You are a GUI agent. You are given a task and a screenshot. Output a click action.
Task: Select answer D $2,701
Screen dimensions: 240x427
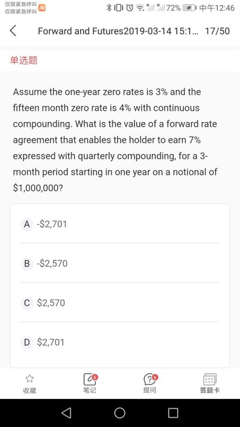pyautogui.click(x=120, y=342)
